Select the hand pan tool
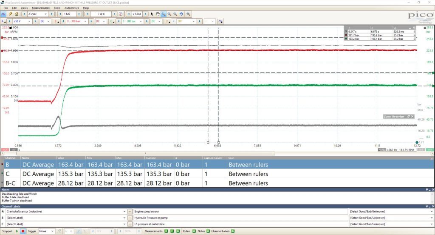This screenshot has height=235, width=435. 158,14
